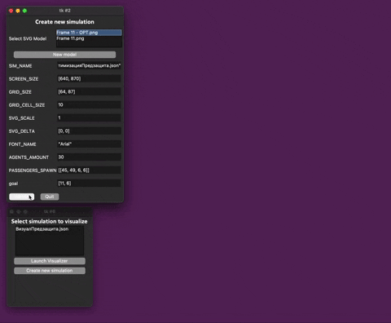391x323 pixels.
Task: Select the SVG_DELTA entry box
Action: (89, 131)
